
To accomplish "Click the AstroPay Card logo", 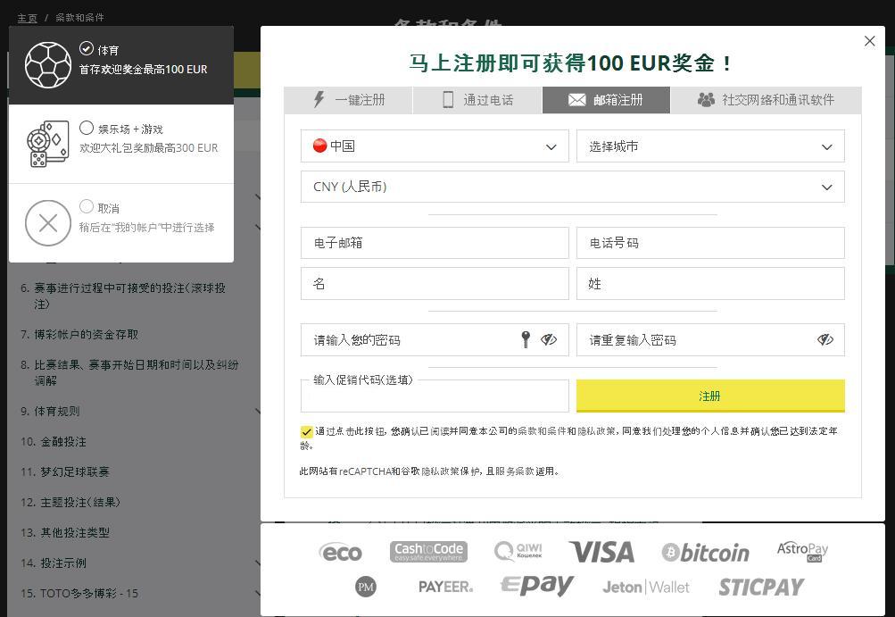I will coord(802,551).
